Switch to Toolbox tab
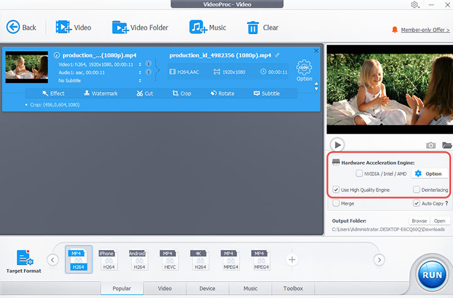The image size is (453, 298). [x=293, y=288]
